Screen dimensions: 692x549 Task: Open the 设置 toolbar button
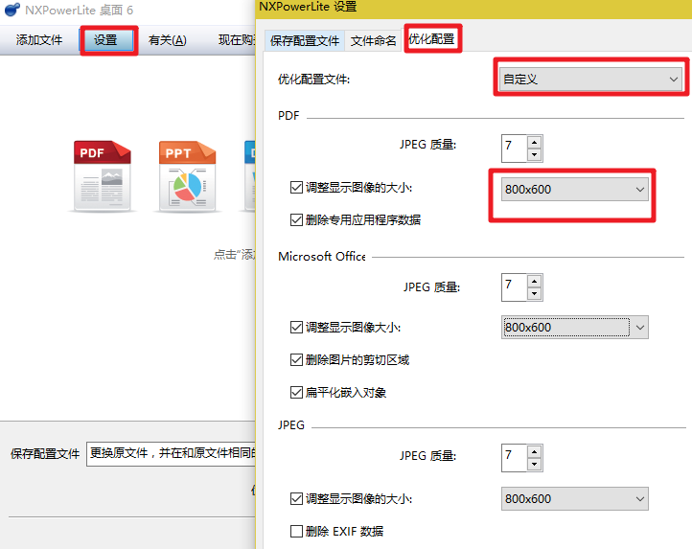coord(106,40)
